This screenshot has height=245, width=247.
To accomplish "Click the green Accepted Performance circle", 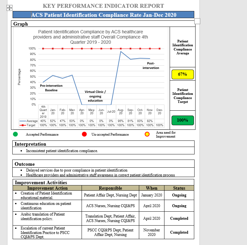I will click(x=15, y=134).
